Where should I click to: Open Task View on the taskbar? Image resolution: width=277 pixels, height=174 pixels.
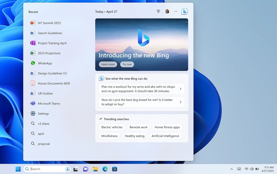[76, 169]
